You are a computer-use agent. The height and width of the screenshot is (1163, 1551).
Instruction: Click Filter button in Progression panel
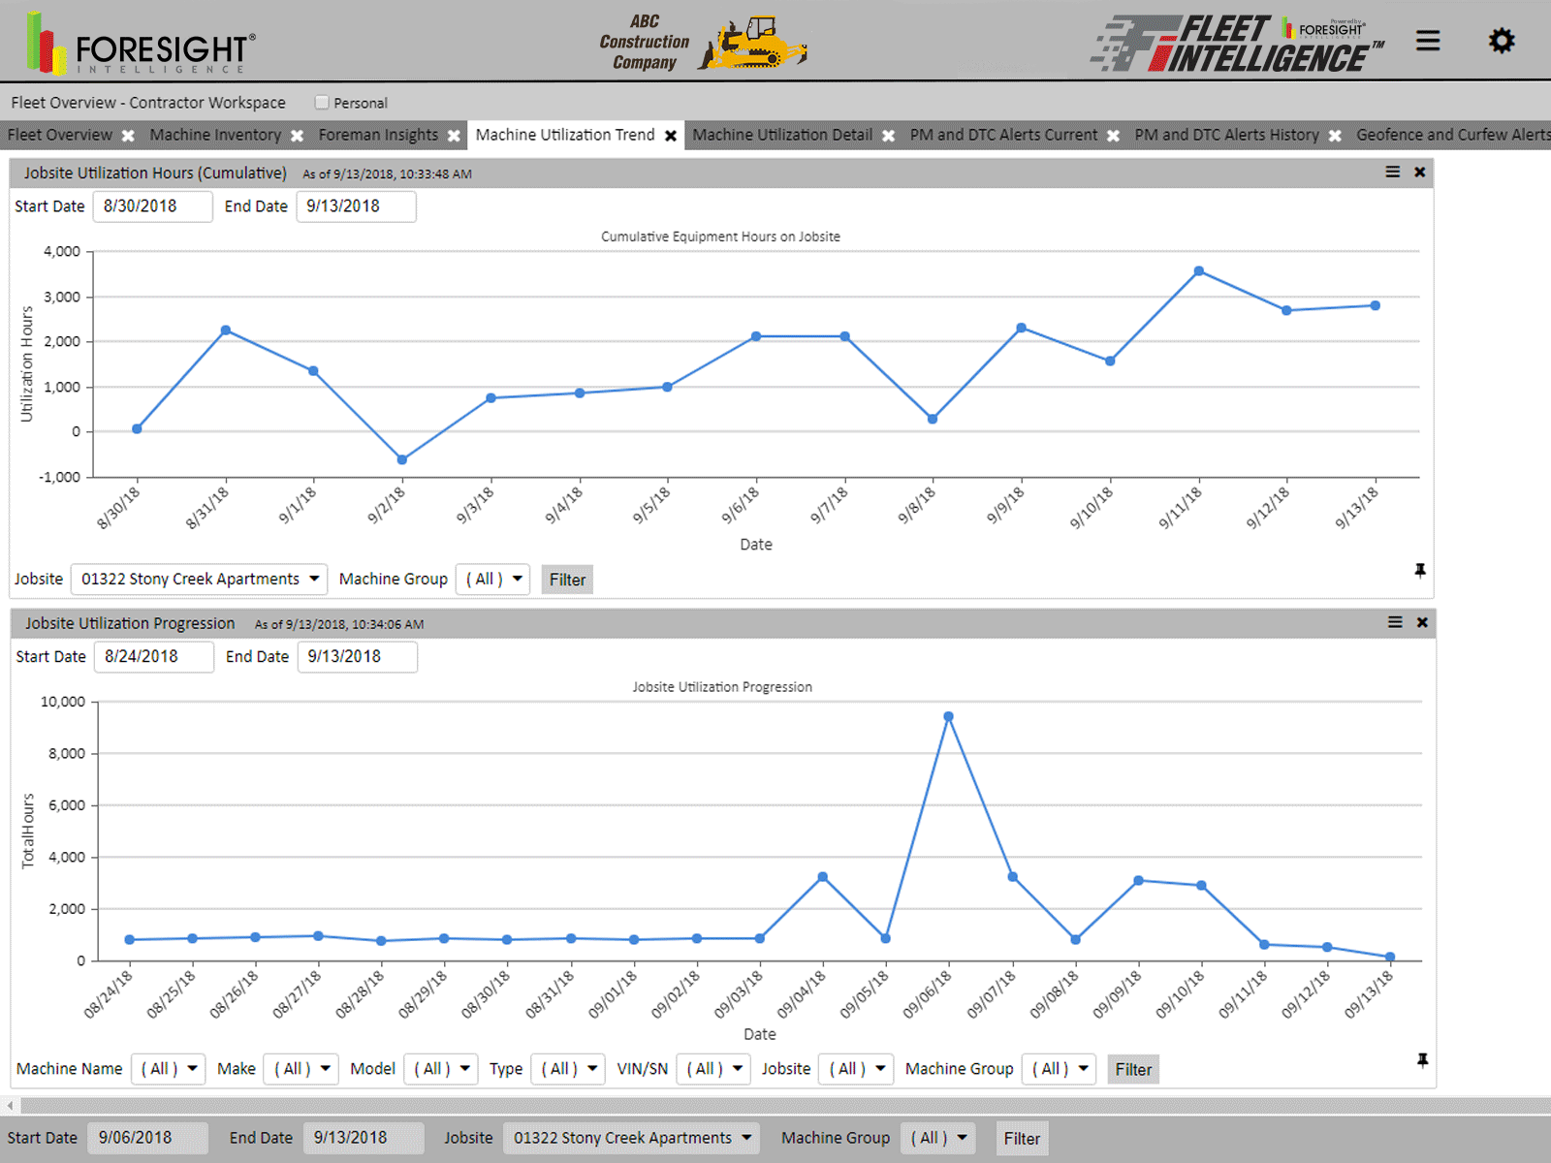[x=1133, y=1070]
